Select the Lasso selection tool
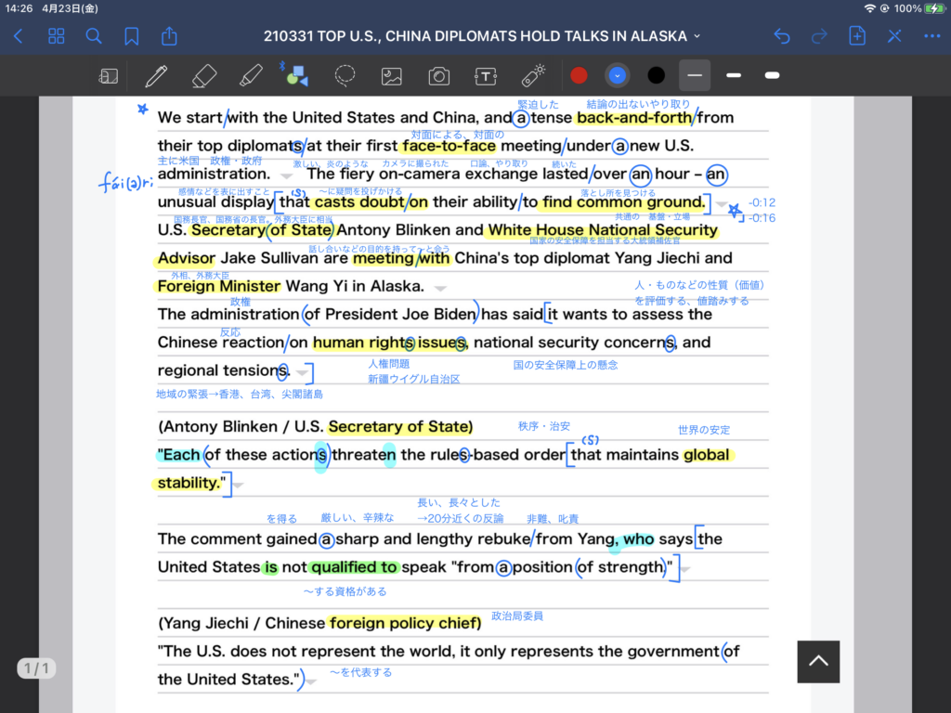 pos(345,76)
